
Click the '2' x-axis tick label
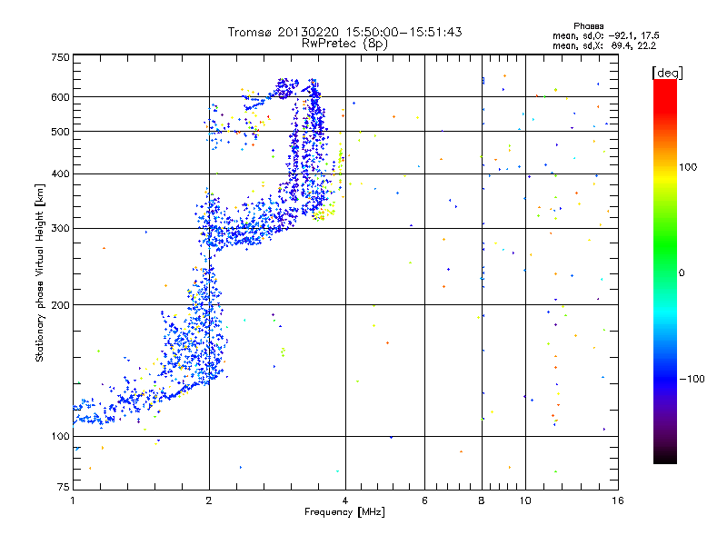click(209, 500)
